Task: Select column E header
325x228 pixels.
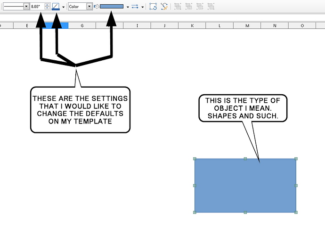Action: (x=27, y=26)
